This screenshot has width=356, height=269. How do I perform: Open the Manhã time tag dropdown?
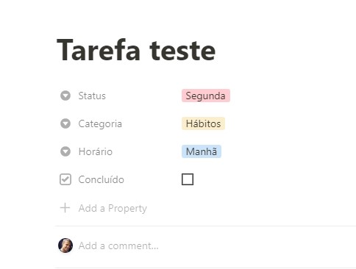point(202,151)
